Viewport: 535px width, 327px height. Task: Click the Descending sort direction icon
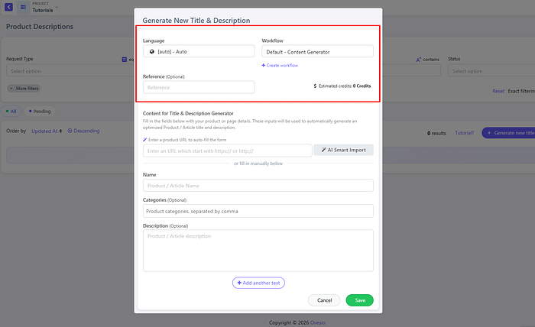click(70, 131)
